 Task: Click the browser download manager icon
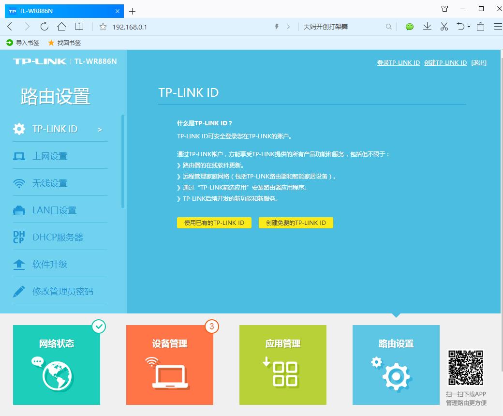tap(427, 26)
